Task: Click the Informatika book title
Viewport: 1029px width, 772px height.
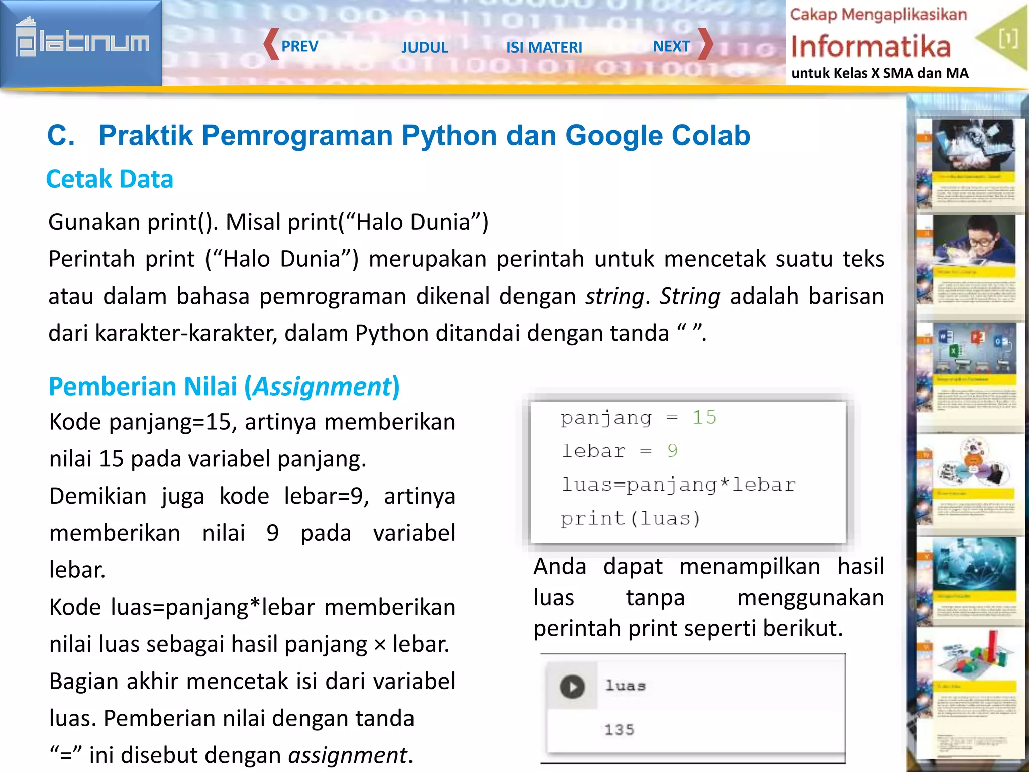Action: tap(871, 46)
